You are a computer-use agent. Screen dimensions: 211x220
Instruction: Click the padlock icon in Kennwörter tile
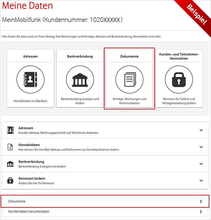[179, 79]
